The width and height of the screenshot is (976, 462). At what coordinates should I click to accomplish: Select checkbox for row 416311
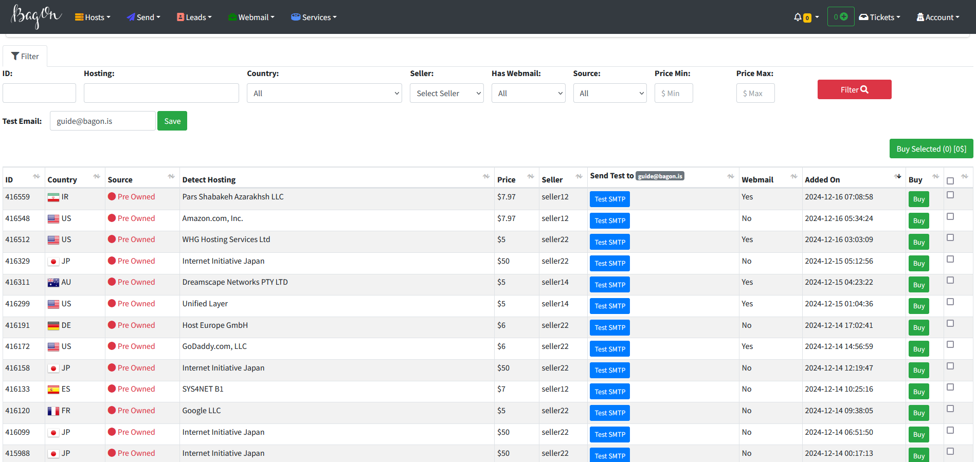point(950,280)
